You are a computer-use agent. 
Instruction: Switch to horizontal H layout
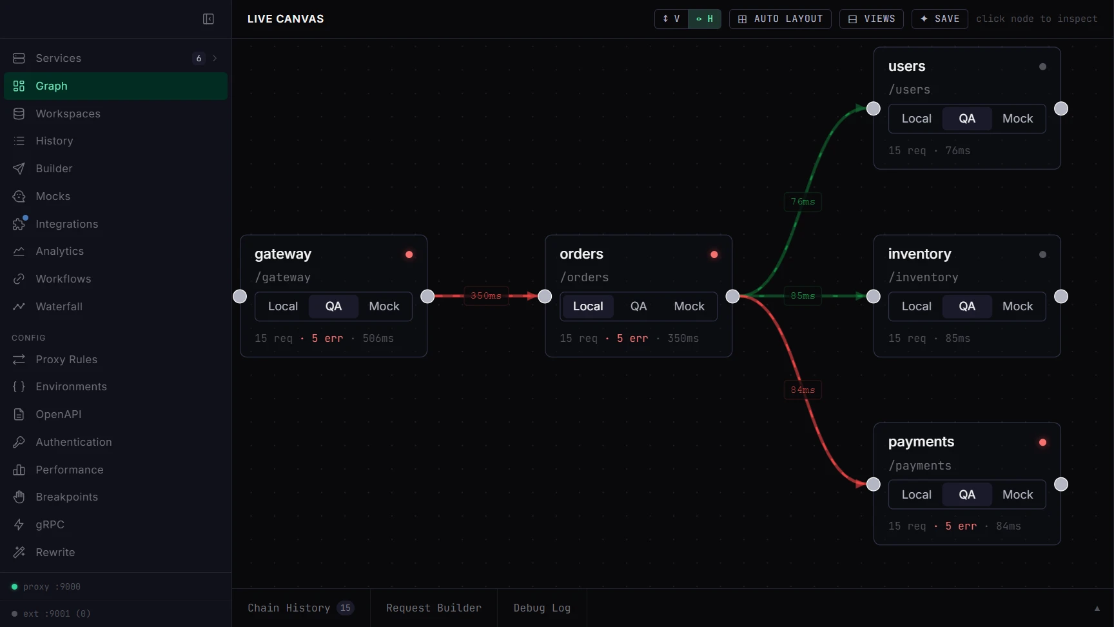coord(704,19)
